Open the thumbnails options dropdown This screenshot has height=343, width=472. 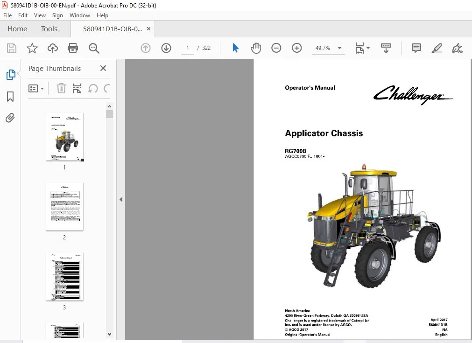point(36,89)
